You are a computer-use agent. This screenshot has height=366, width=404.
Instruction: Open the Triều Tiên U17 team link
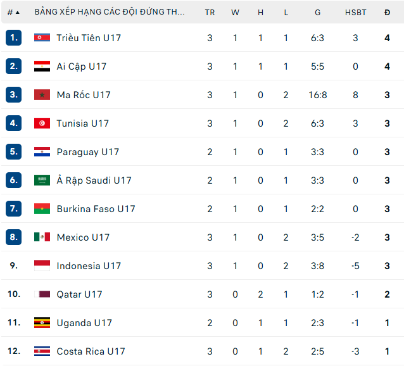pos(89,38)
